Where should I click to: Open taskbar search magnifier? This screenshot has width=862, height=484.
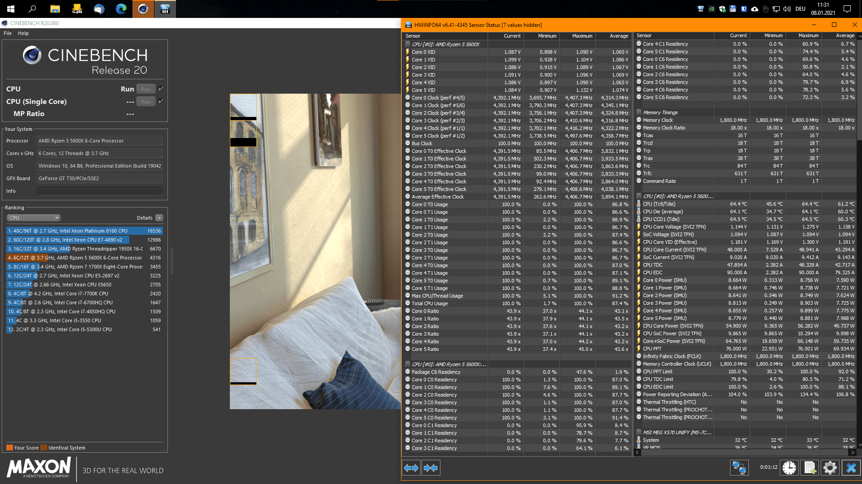coord(33,9)
